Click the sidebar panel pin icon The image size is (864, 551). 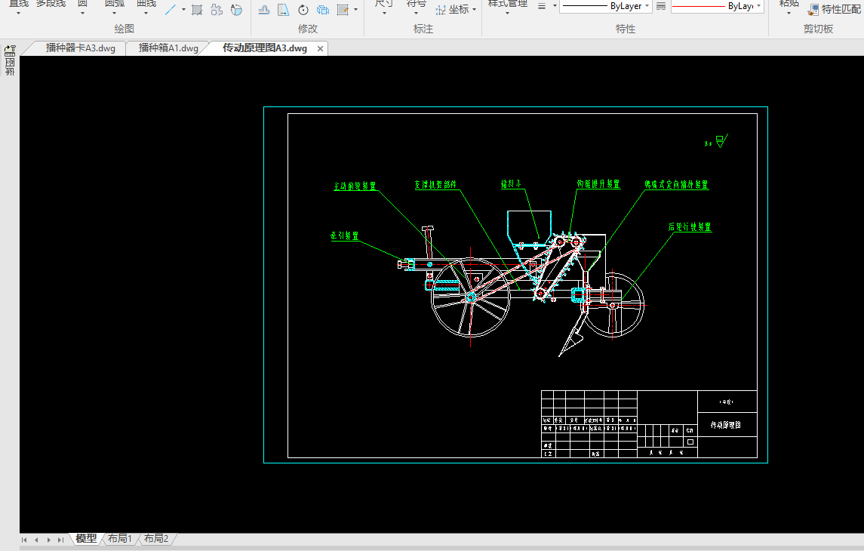10,51
